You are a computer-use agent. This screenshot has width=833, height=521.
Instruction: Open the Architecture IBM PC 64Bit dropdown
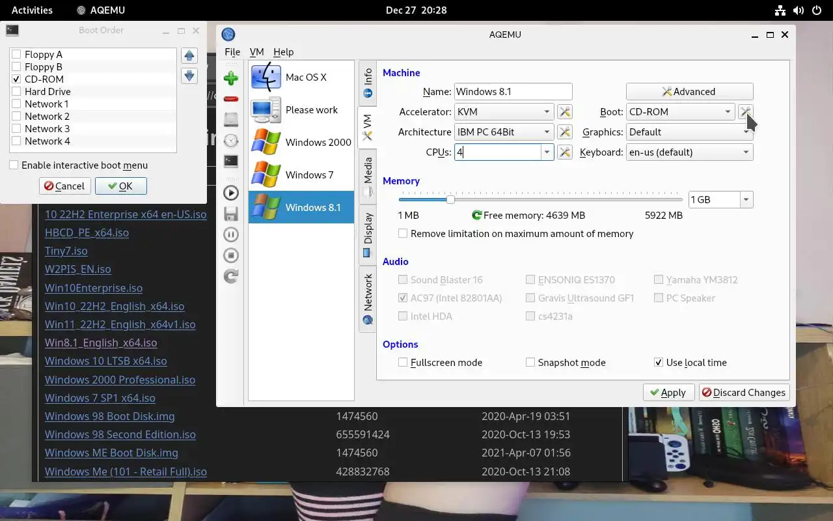[504, 132]
